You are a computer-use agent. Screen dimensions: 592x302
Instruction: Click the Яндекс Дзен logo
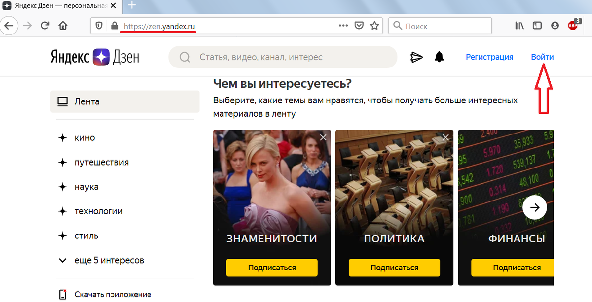point(95,57)
